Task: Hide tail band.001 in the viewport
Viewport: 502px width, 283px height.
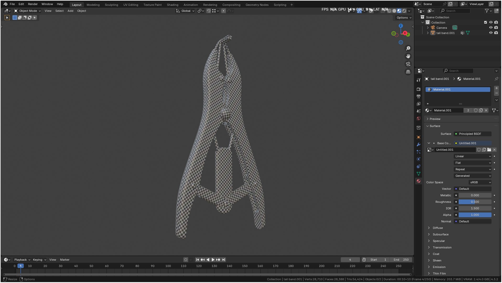Action: 491,33
